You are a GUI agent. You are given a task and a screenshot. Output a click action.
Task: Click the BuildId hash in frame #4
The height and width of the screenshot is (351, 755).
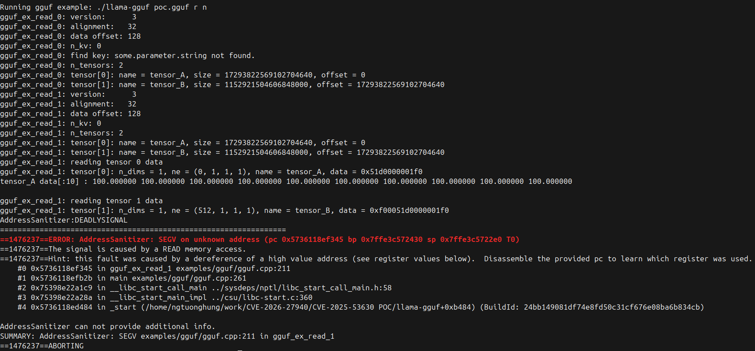point(611,307)
